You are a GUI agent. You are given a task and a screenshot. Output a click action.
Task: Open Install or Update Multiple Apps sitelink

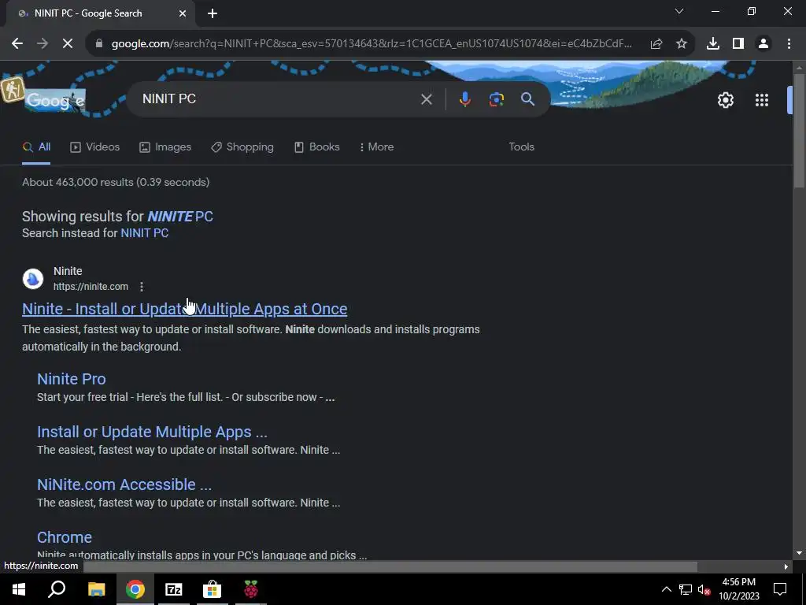pyautogui.click(x=152, y=432)
